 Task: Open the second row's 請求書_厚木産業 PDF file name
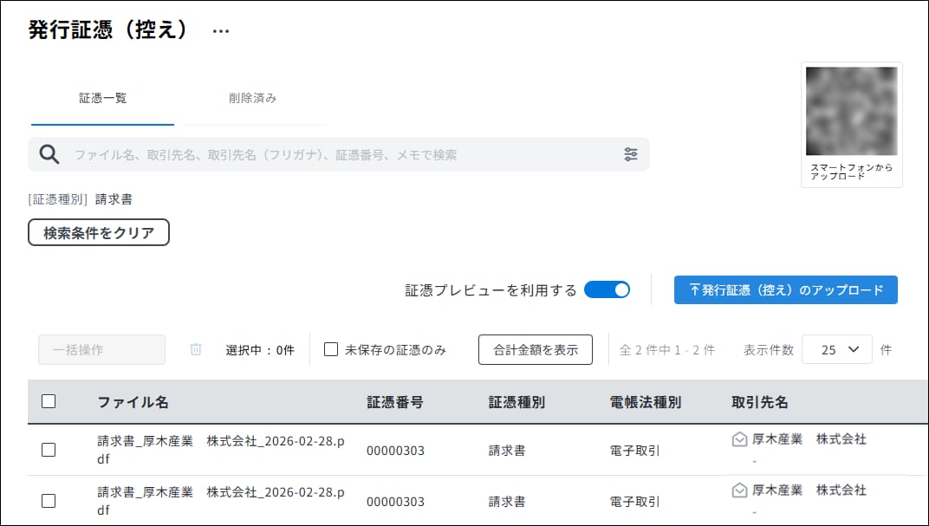tap(220, 501)
